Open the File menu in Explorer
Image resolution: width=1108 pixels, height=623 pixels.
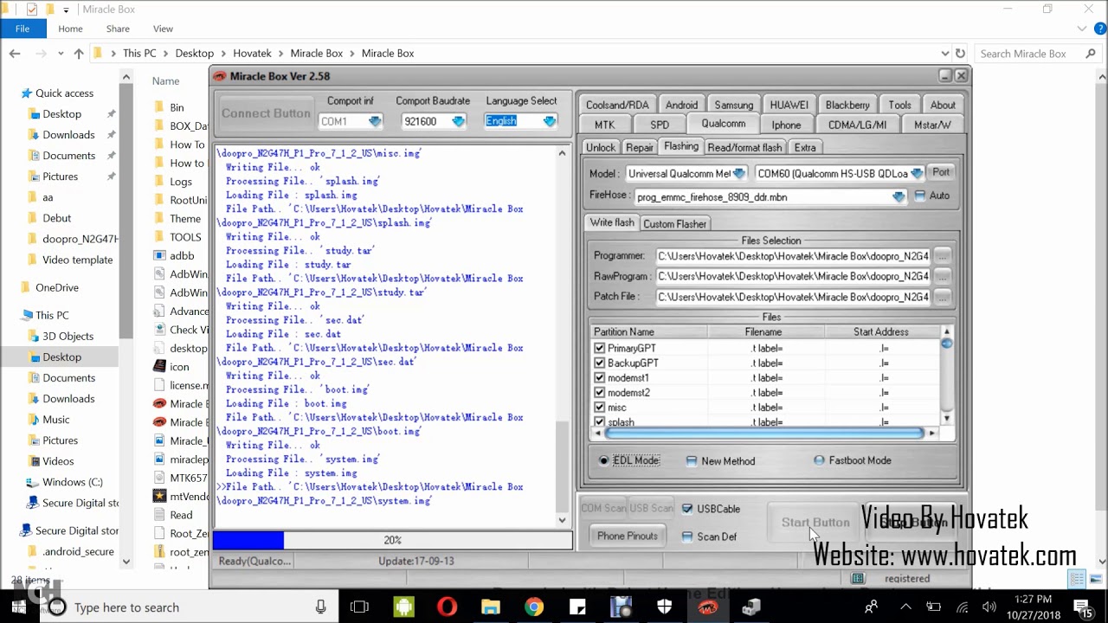23,29
